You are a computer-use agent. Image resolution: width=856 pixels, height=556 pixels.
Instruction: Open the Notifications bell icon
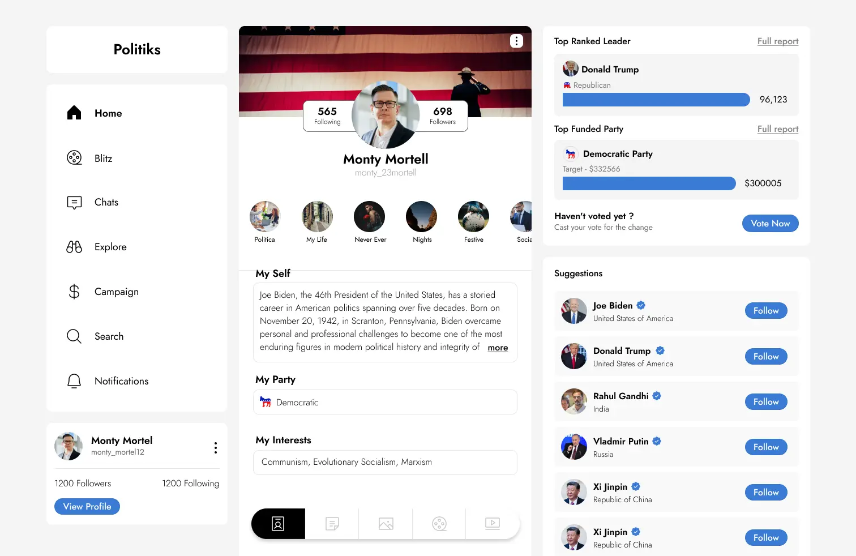74,380
